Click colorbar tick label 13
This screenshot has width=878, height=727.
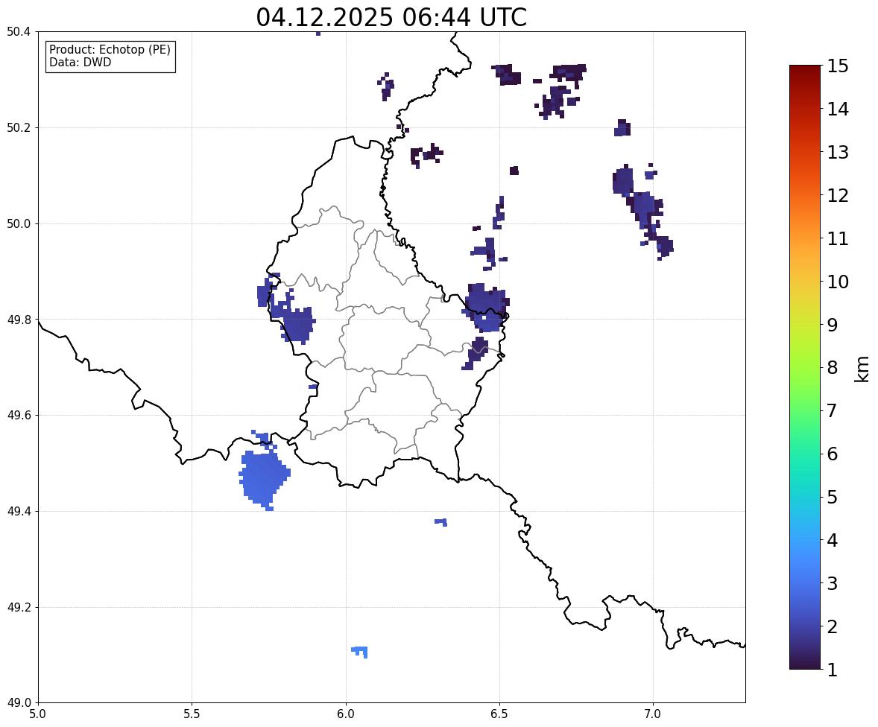pyautogui.click(x=838, y=152)
